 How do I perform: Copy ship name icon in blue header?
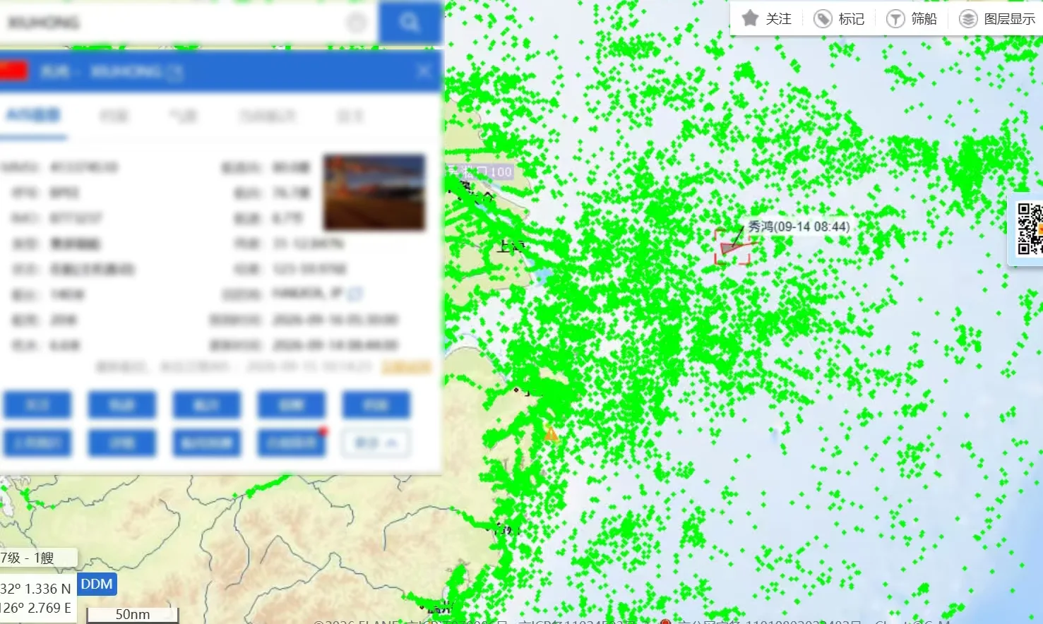175,71
